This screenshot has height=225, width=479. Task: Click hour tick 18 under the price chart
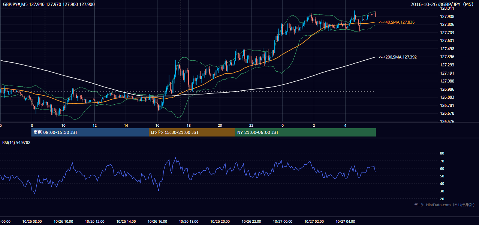(x=189, y=125)
